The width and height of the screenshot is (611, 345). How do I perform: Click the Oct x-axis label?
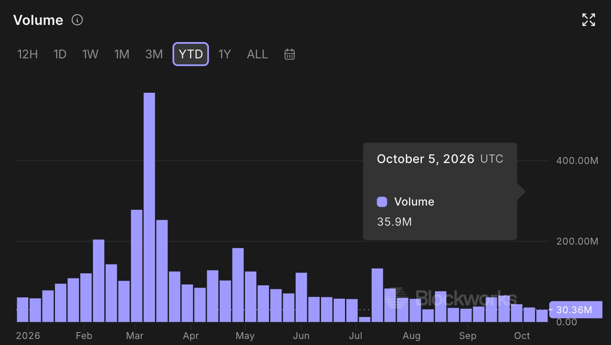[522, 336]
